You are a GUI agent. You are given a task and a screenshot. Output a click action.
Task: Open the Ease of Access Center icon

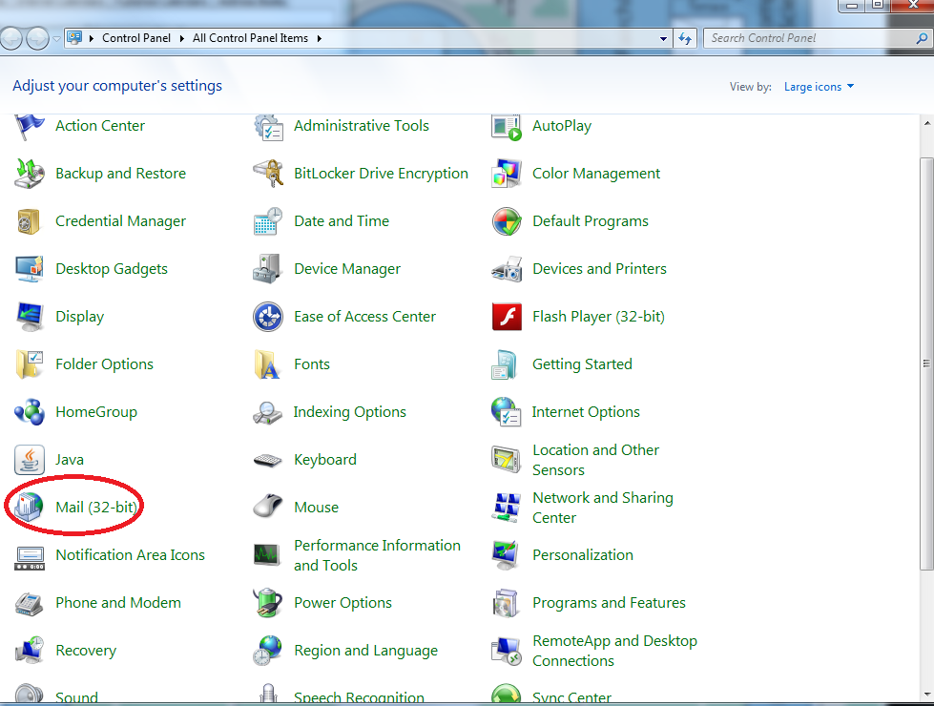coord(268,317)
